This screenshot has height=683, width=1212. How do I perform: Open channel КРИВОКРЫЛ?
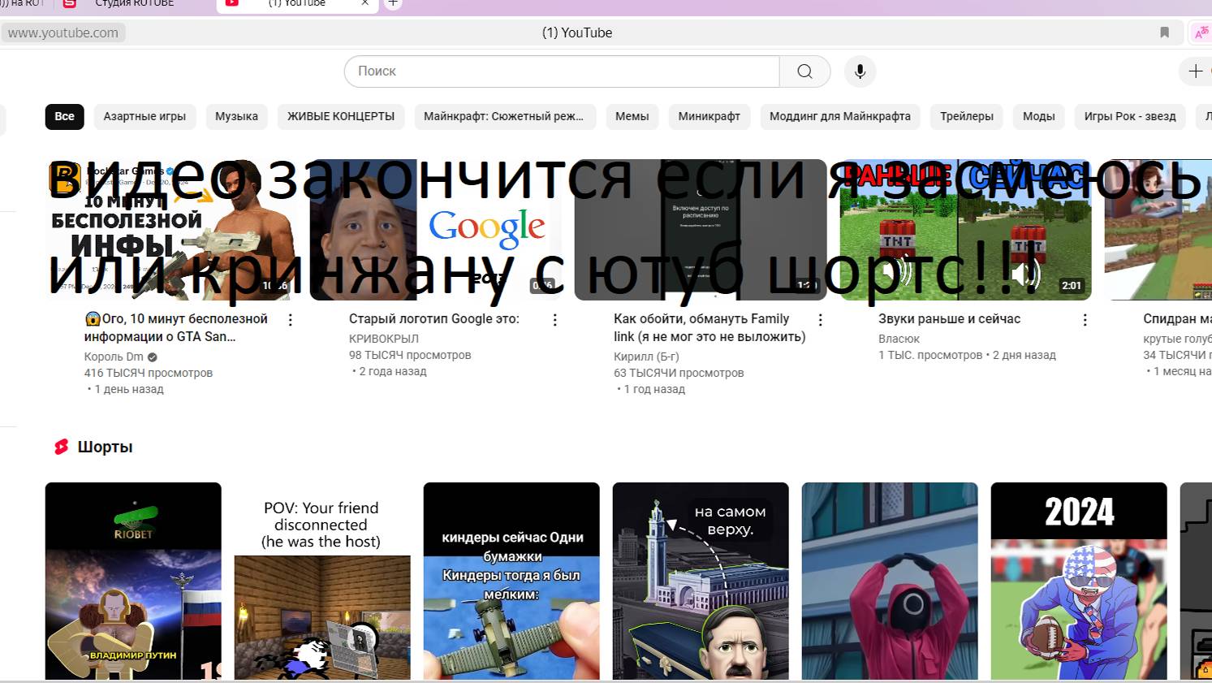tap(384, 339)
